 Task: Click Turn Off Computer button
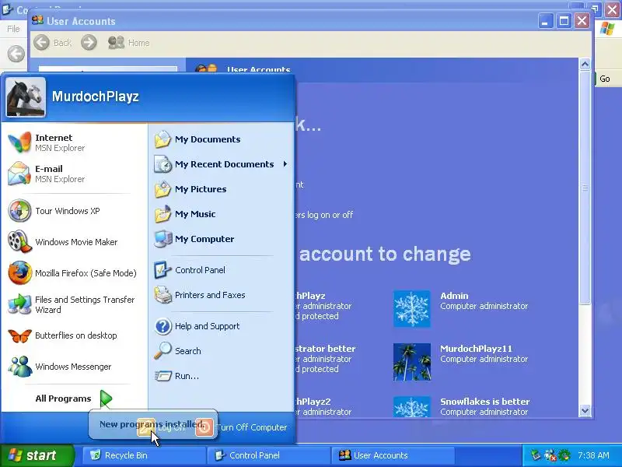[241, 427]
